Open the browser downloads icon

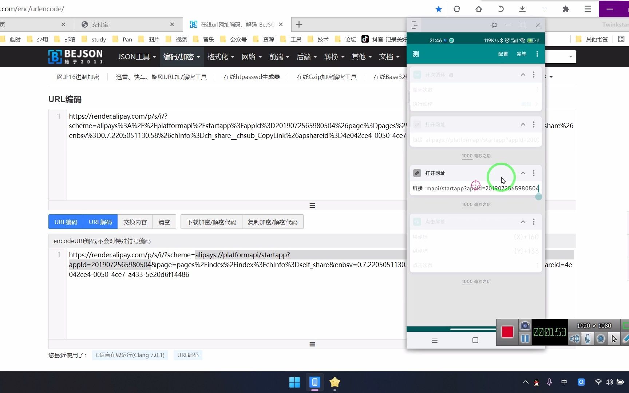click(522, 9)
